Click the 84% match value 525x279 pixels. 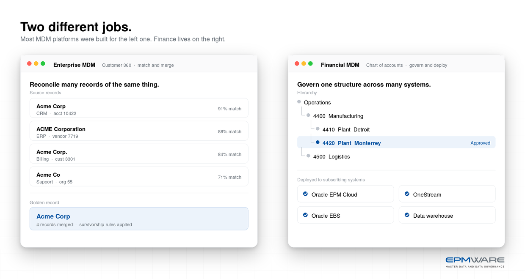click(229, 154)
